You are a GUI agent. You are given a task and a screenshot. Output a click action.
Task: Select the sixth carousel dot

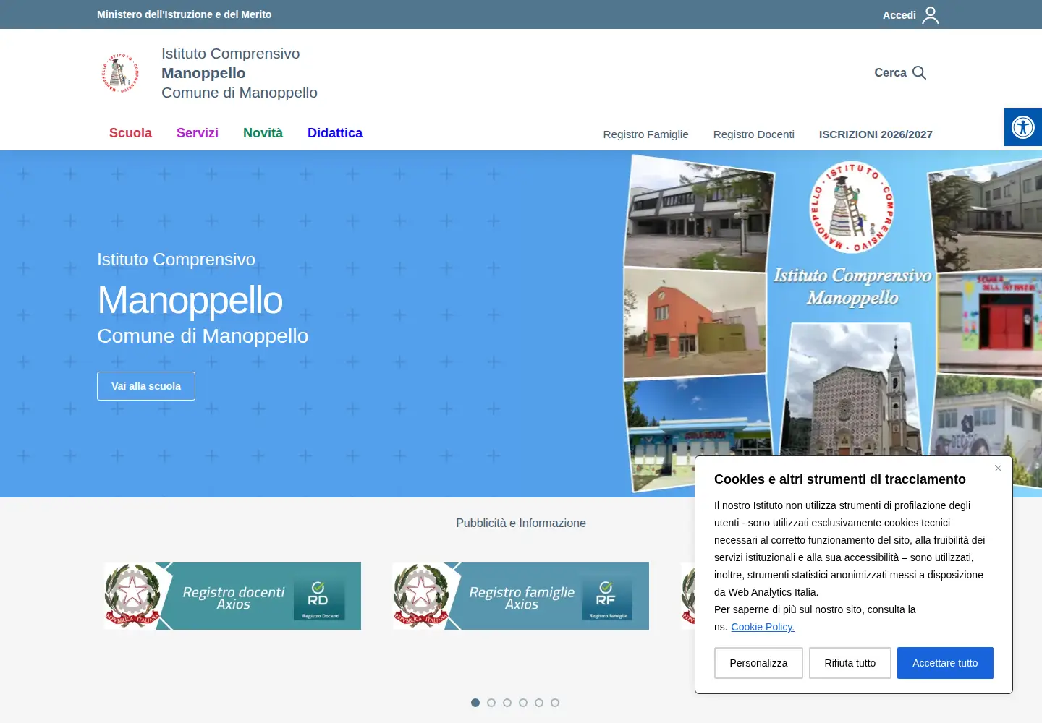(555, 703)
